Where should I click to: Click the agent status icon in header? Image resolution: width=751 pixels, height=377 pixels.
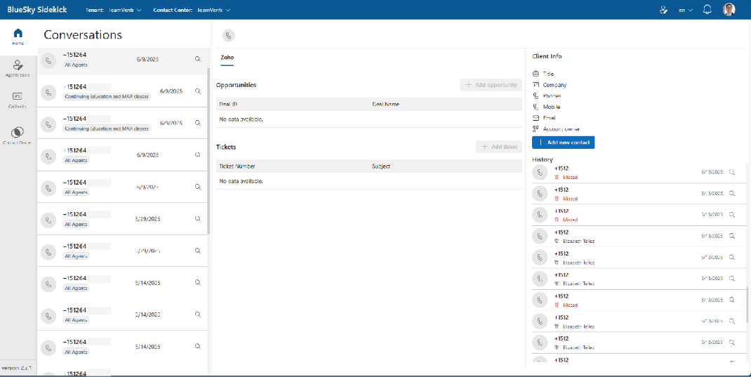[663, 10]
